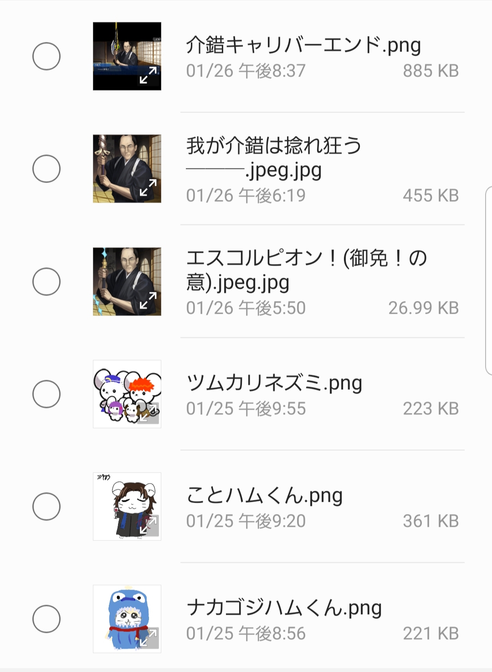Mark ことハムくん.png selection circle

point(46,506)
